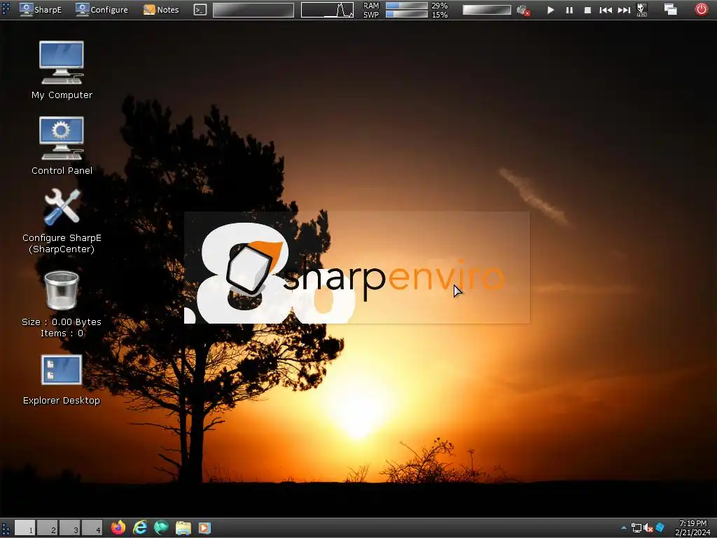Click the RAM usage bar
This screenshot has width=717, height=538.
pos(407,6)
